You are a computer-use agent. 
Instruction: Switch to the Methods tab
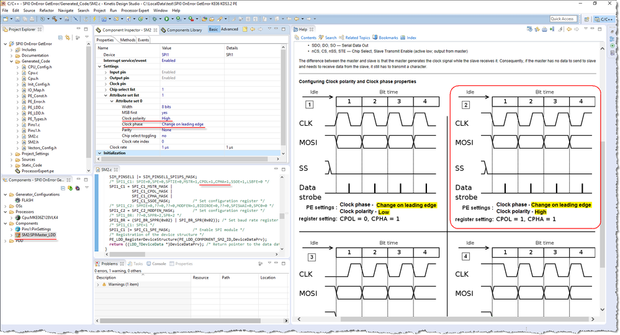click(127, 40)
